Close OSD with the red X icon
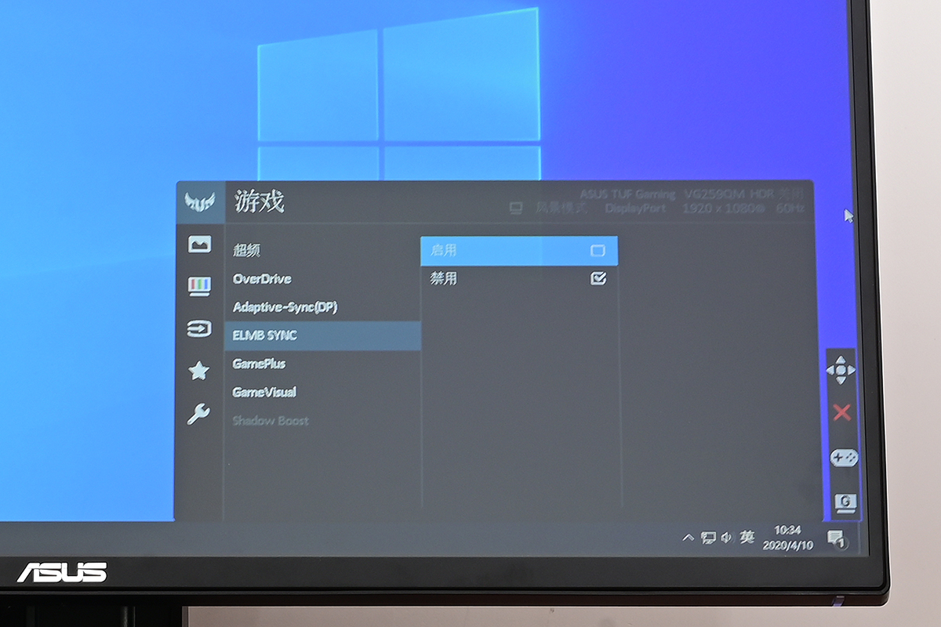941x627 pixels. [x=842, y=412]
